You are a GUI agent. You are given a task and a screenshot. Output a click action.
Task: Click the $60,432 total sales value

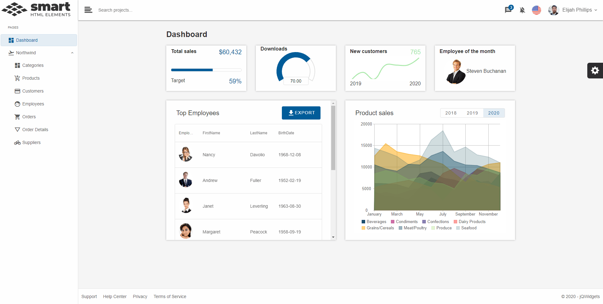point(230,52)
